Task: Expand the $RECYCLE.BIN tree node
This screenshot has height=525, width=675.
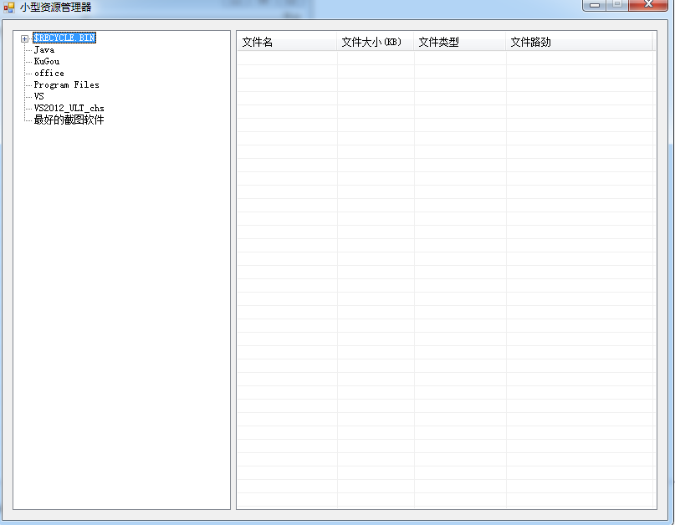Action: pyautogui.click(x=24, y=38)
